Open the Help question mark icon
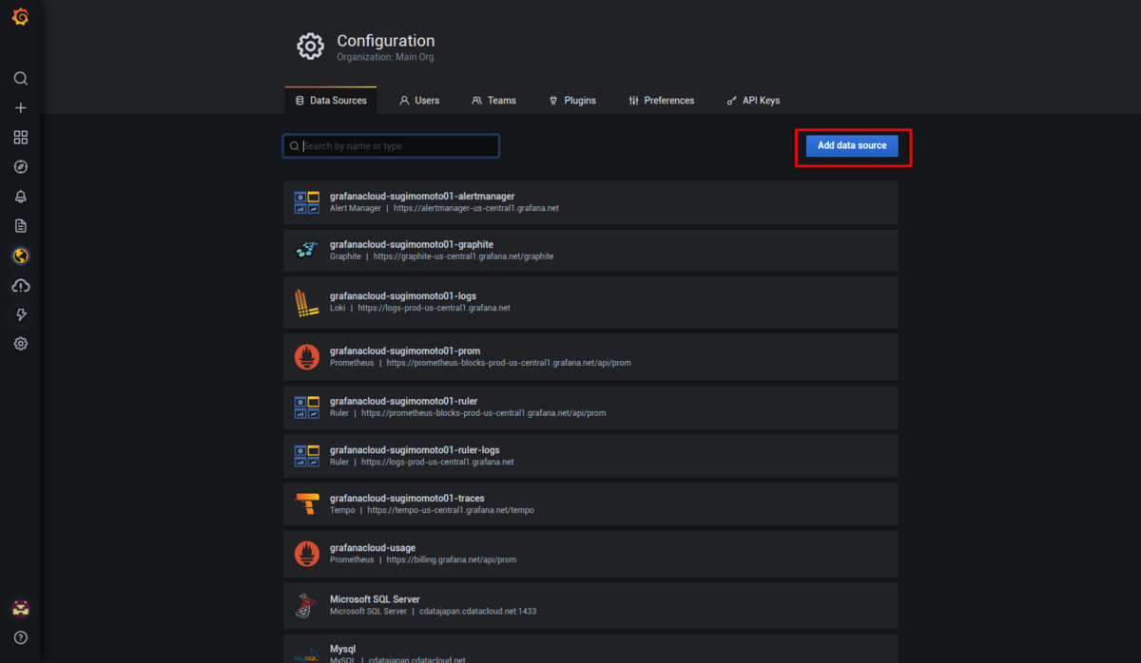 tap(21, 637)
